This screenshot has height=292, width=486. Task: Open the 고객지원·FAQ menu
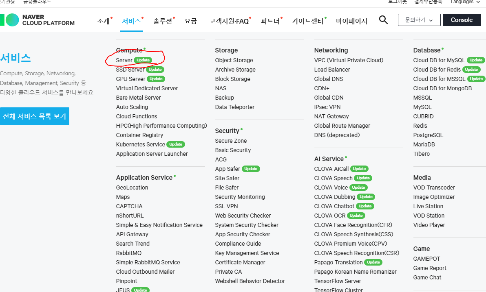pos(229,21)
